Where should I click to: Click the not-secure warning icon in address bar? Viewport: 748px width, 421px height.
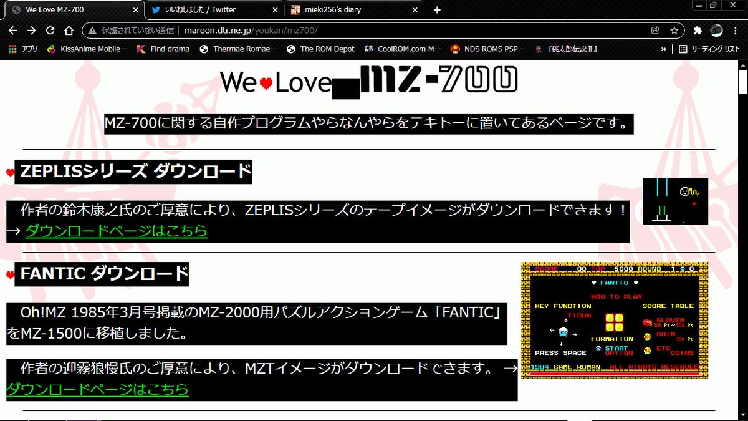click(x=92, y=30)
